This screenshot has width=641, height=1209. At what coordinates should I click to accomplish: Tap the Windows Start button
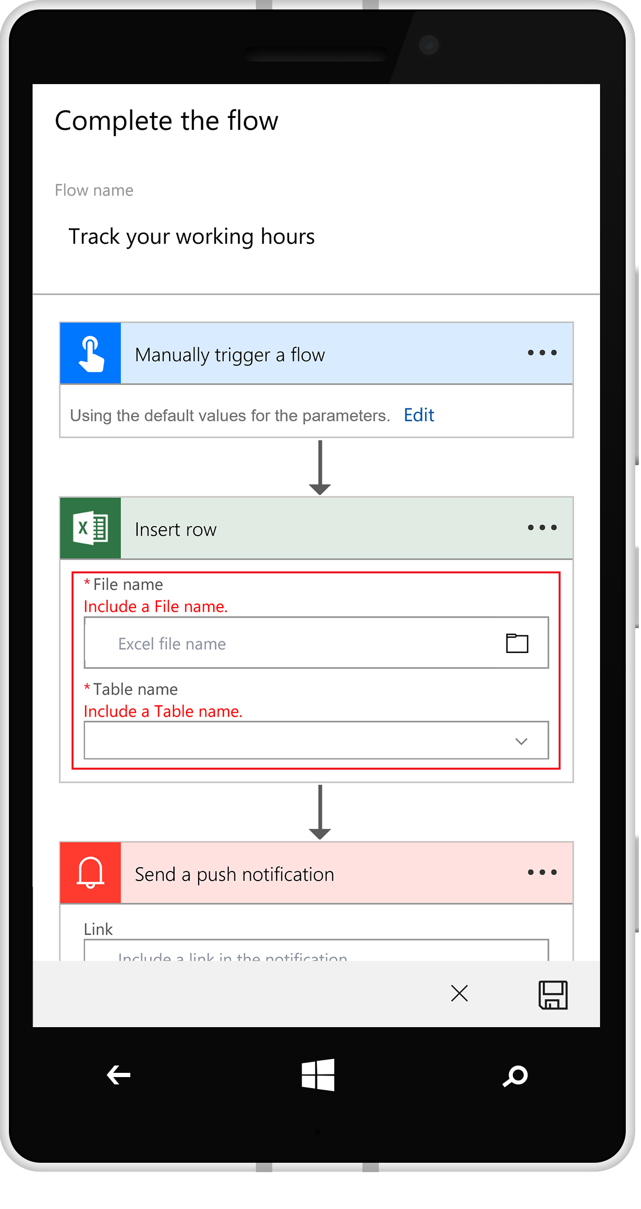tap(318, 1075)
